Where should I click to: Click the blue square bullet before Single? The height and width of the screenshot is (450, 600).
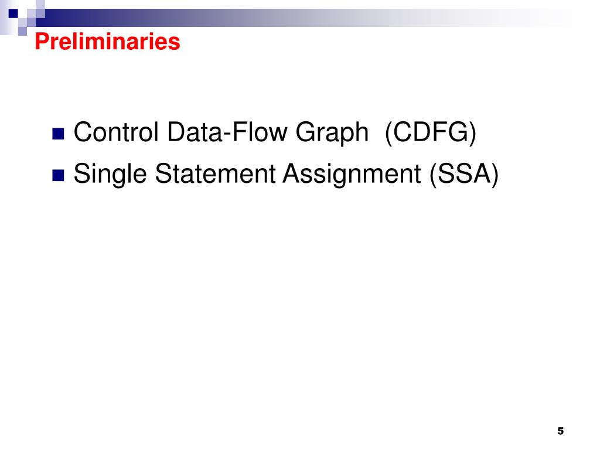[58, 175]
